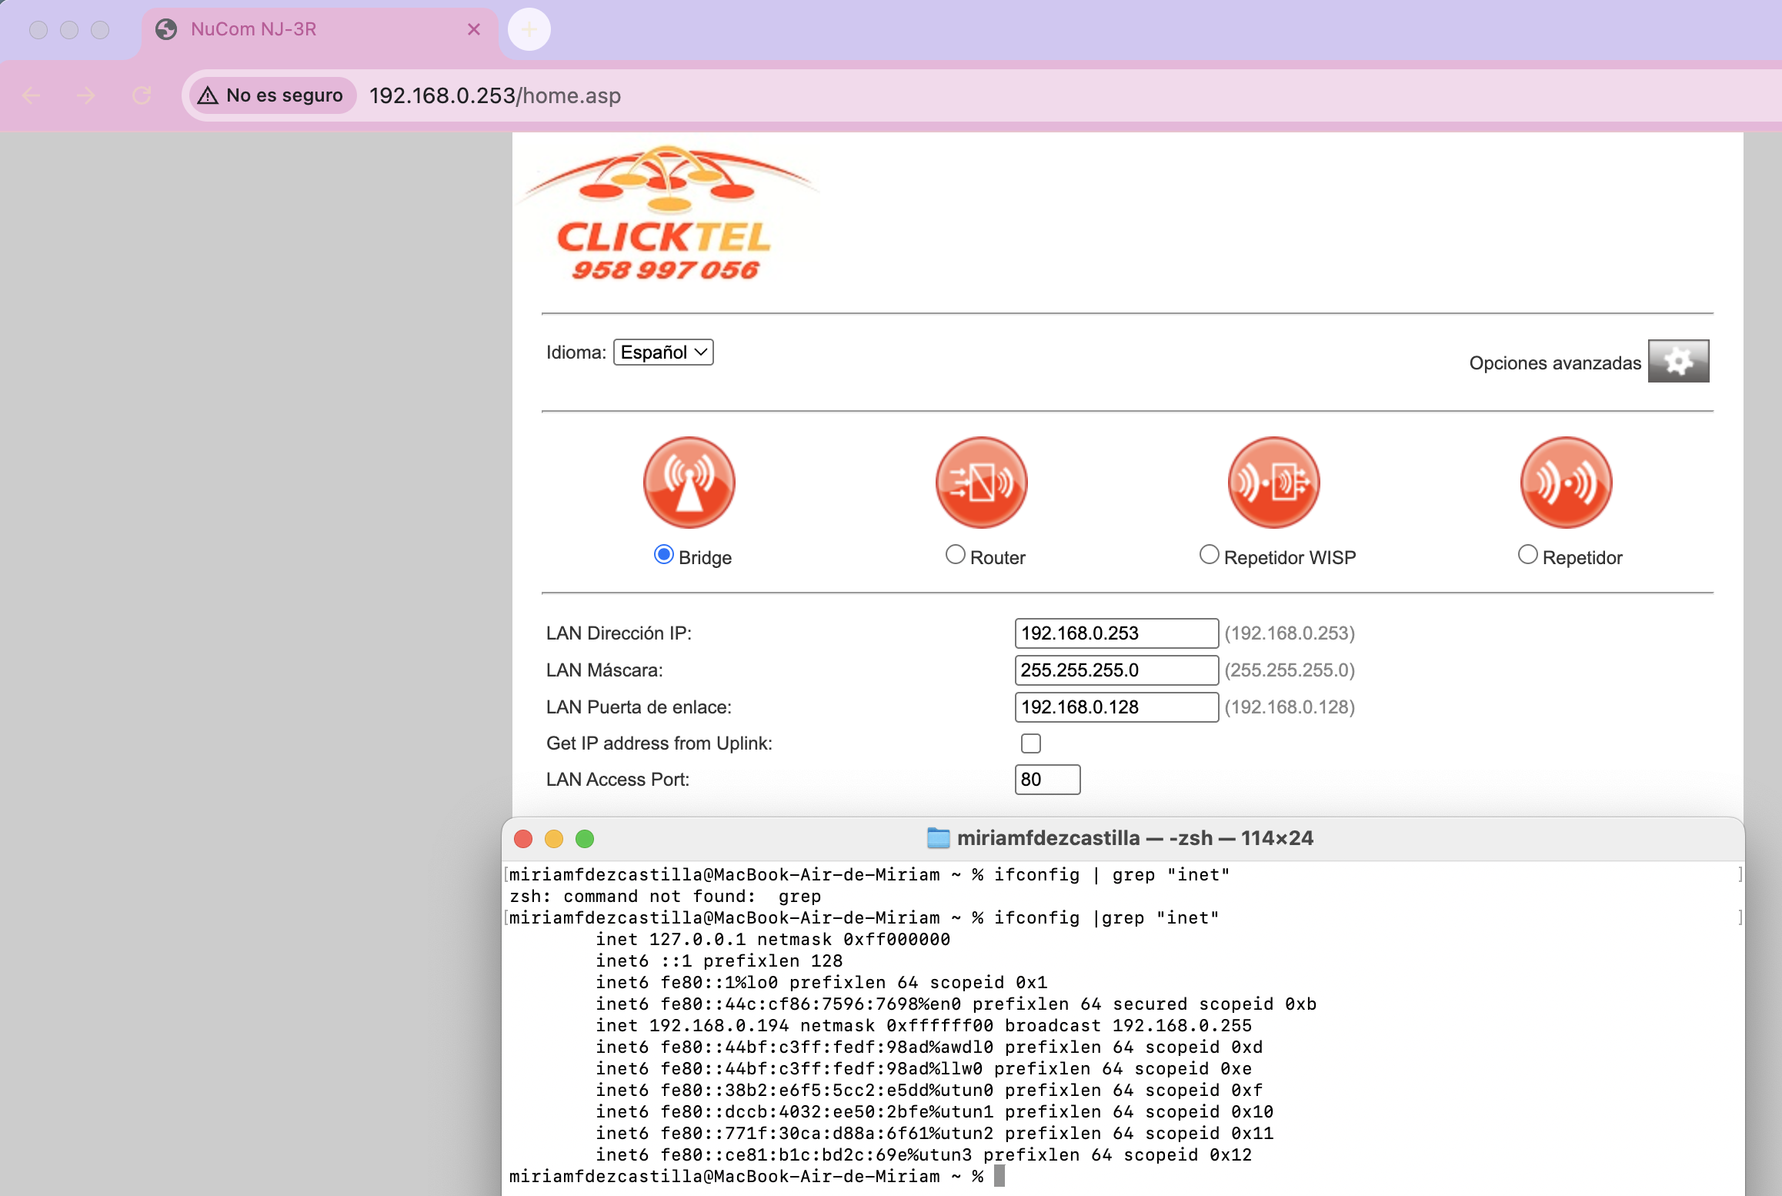This screenshot has height=1196, width=1782.
Task: Select the Bridge radio button
Action: (x=663, y=553)
